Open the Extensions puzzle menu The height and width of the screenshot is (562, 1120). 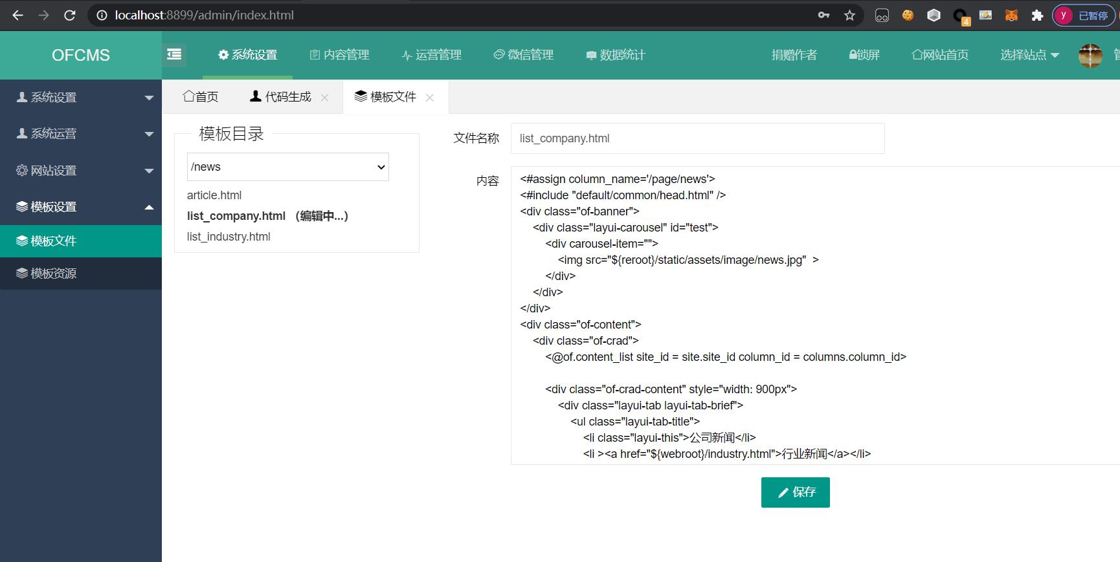pos(1037,15)
